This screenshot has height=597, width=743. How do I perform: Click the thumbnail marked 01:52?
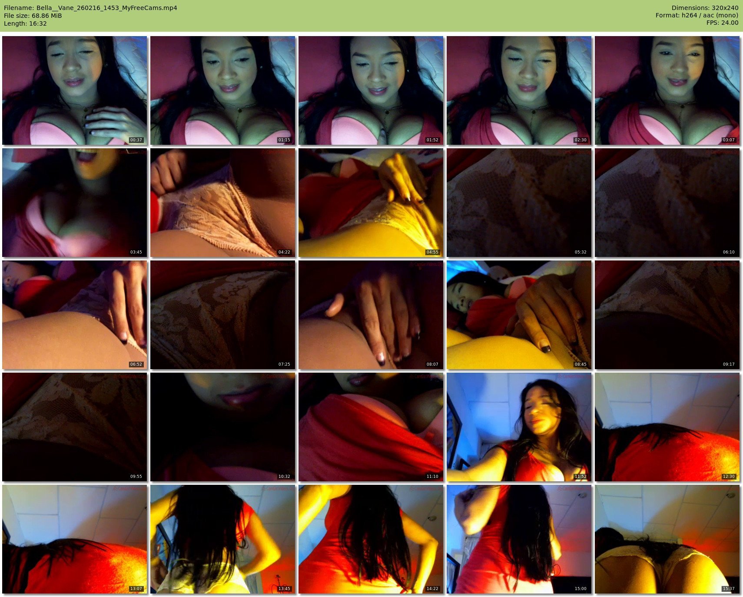[371, 90]
